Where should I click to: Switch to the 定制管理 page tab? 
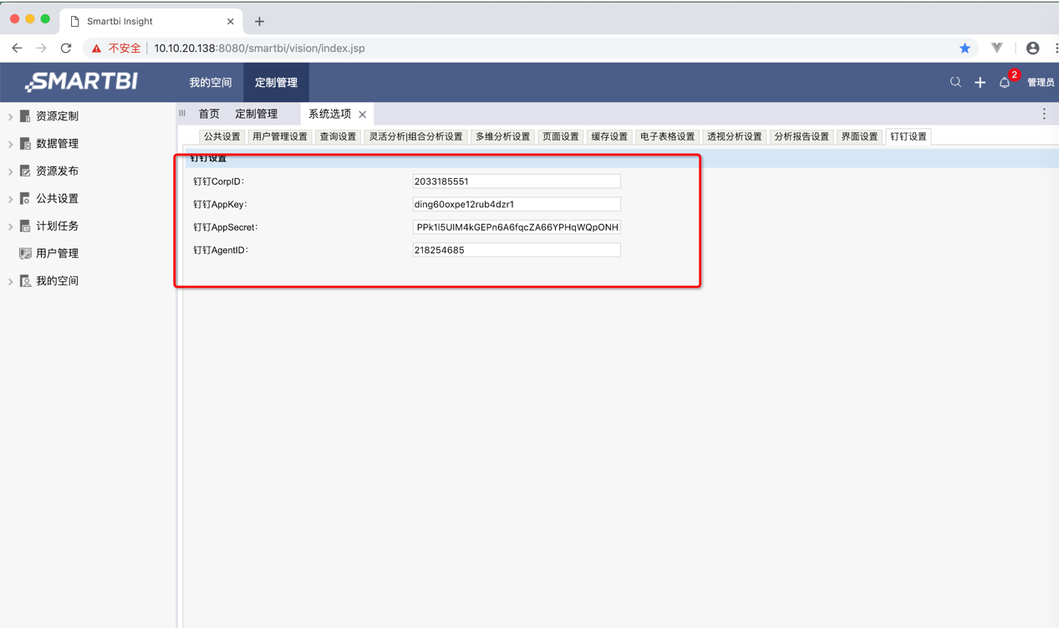(x=256, y=114)
